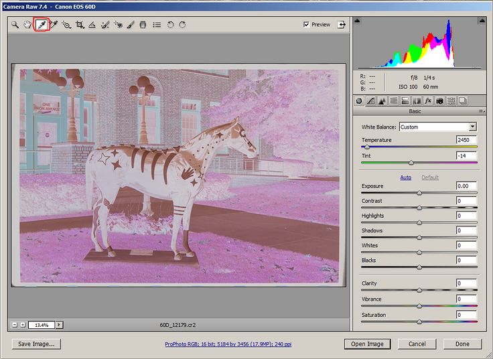Open the Basic panel options menu

point(480,111)
